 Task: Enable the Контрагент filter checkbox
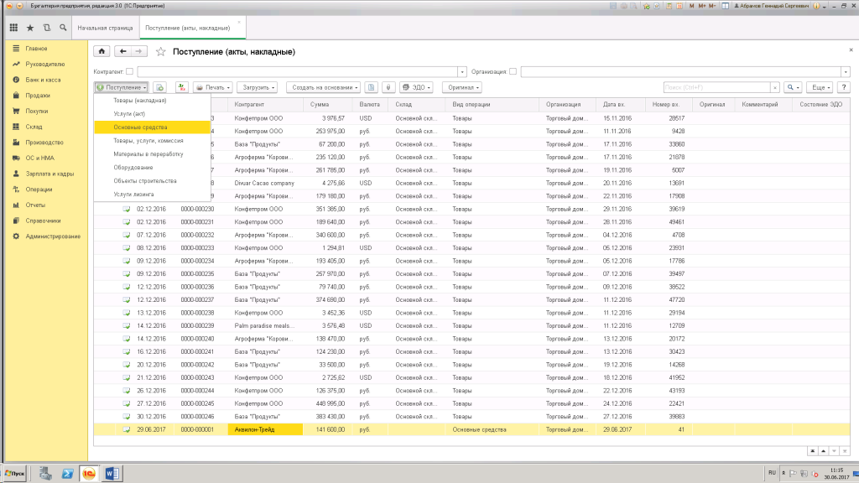[129, 72]
